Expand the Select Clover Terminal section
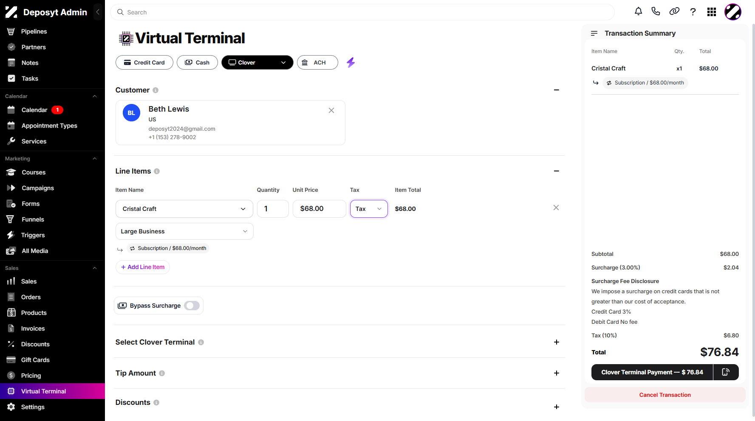Viewport: 755px width, 421px height. tap(557, 342)
